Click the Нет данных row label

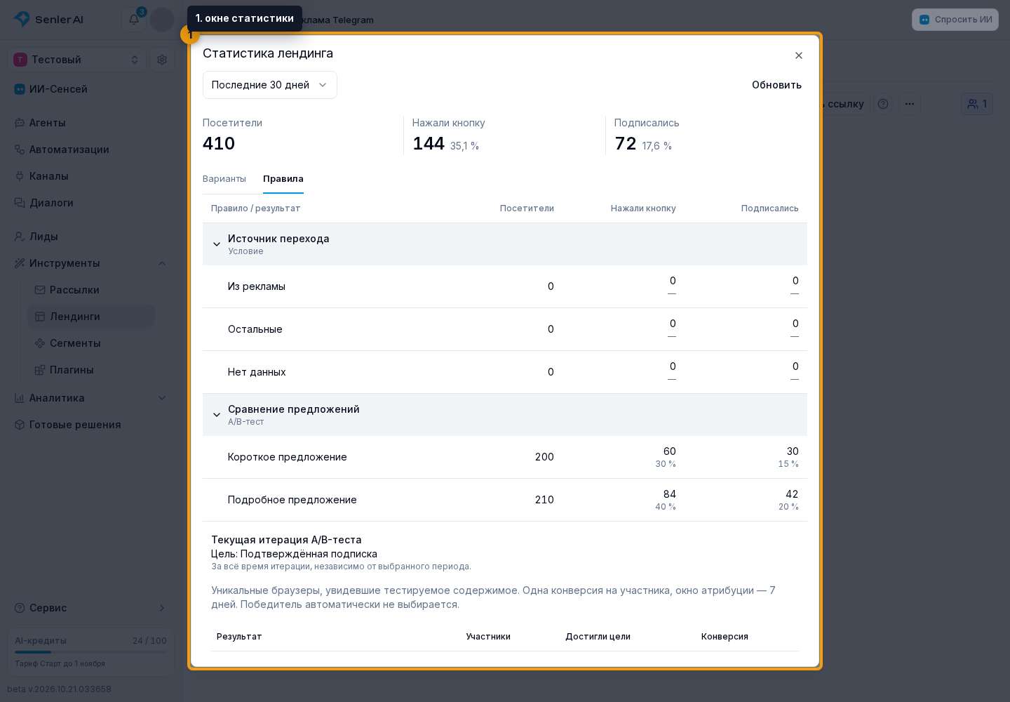(257, 372)
